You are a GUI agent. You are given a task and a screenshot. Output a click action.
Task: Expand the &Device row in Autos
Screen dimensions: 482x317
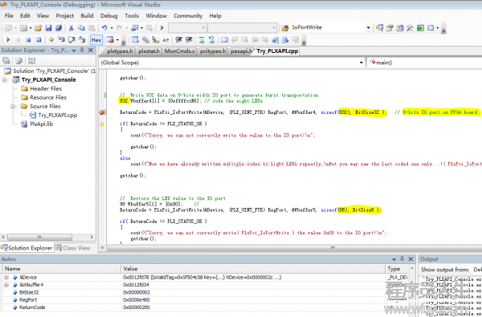click(6, 278)
